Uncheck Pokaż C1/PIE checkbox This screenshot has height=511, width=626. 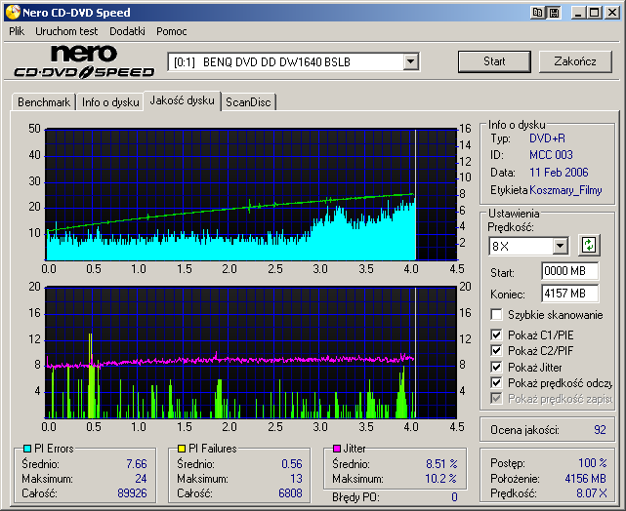[x=496, y=334]
